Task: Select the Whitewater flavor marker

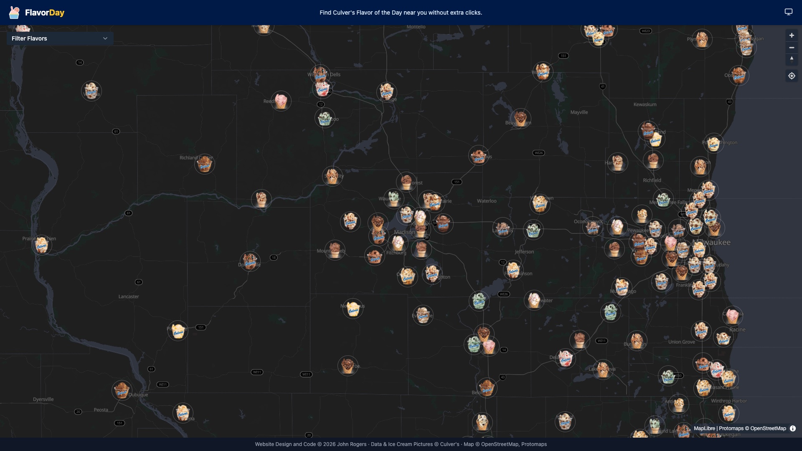Action: tap(534, 300)
